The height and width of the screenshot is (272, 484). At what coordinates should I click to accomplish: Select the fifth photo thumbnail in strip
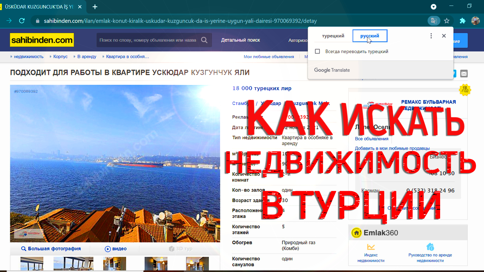(x=197, y=264)
